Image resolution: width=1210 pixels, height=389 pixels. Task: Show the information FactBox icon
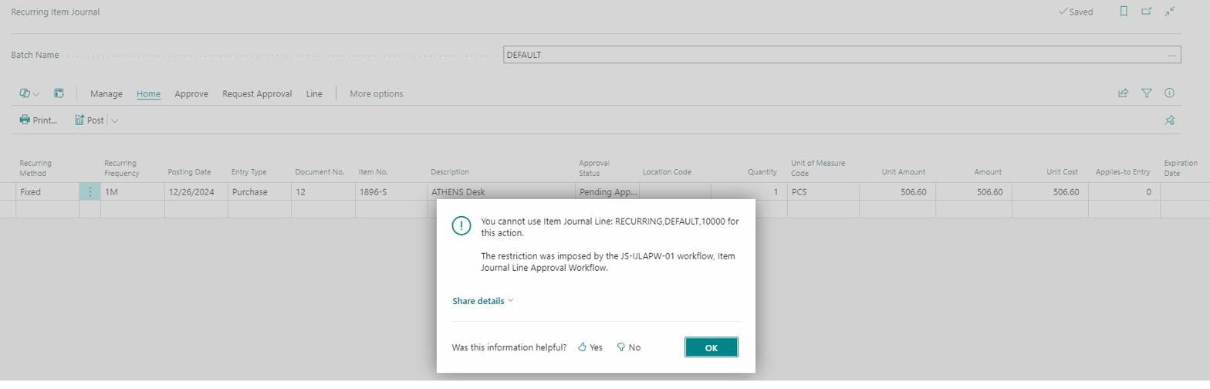(1169, 93)
